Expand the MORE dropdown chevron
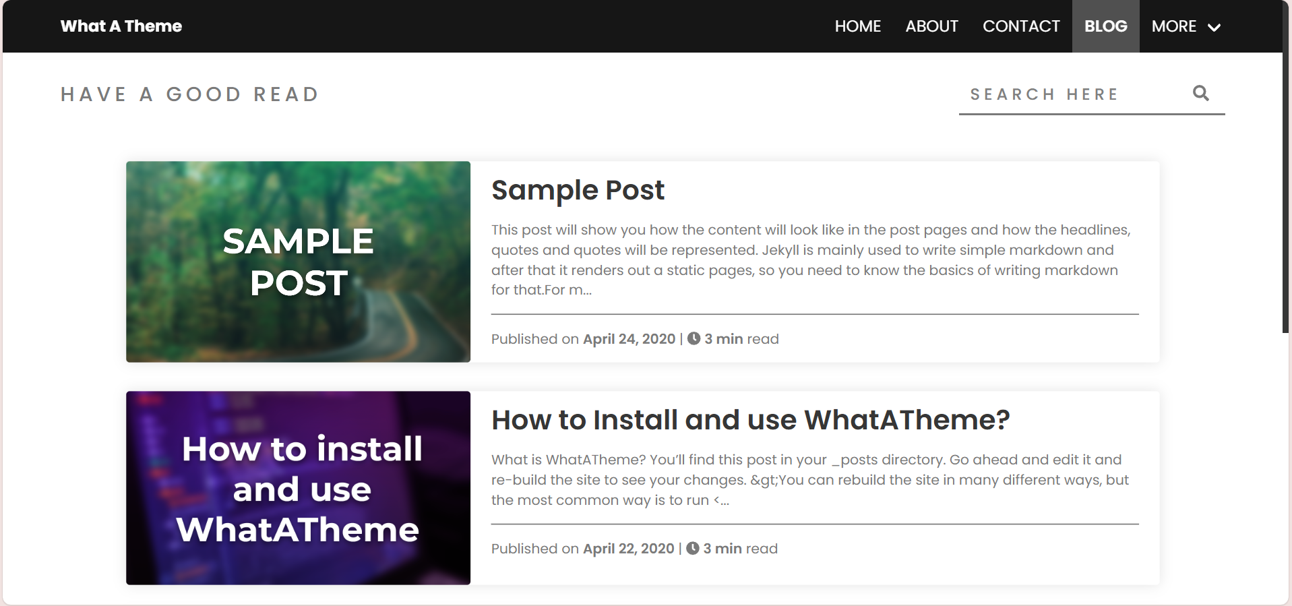 1214,28
